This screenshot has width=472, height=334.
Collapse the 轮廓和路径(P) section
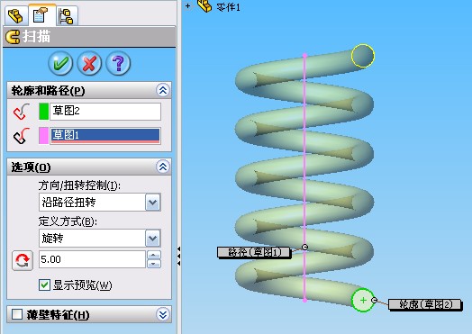[x=163, y=90]
